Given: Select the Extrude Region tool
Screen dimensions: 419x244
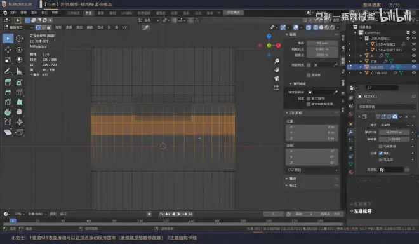Looking at the screenshot, I should pyautogui.click(x=8, y=83).
